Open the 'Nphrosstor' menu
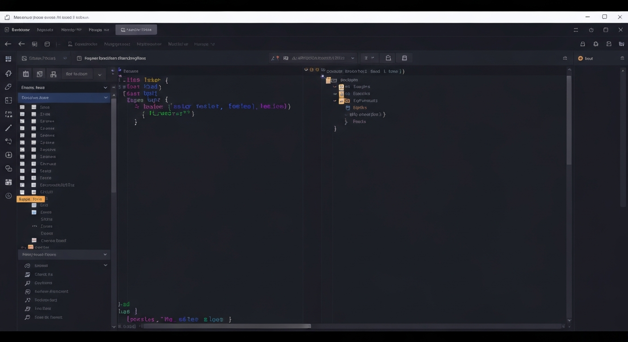The height and width of the screenshot is (342, 628). coord(149,44)
